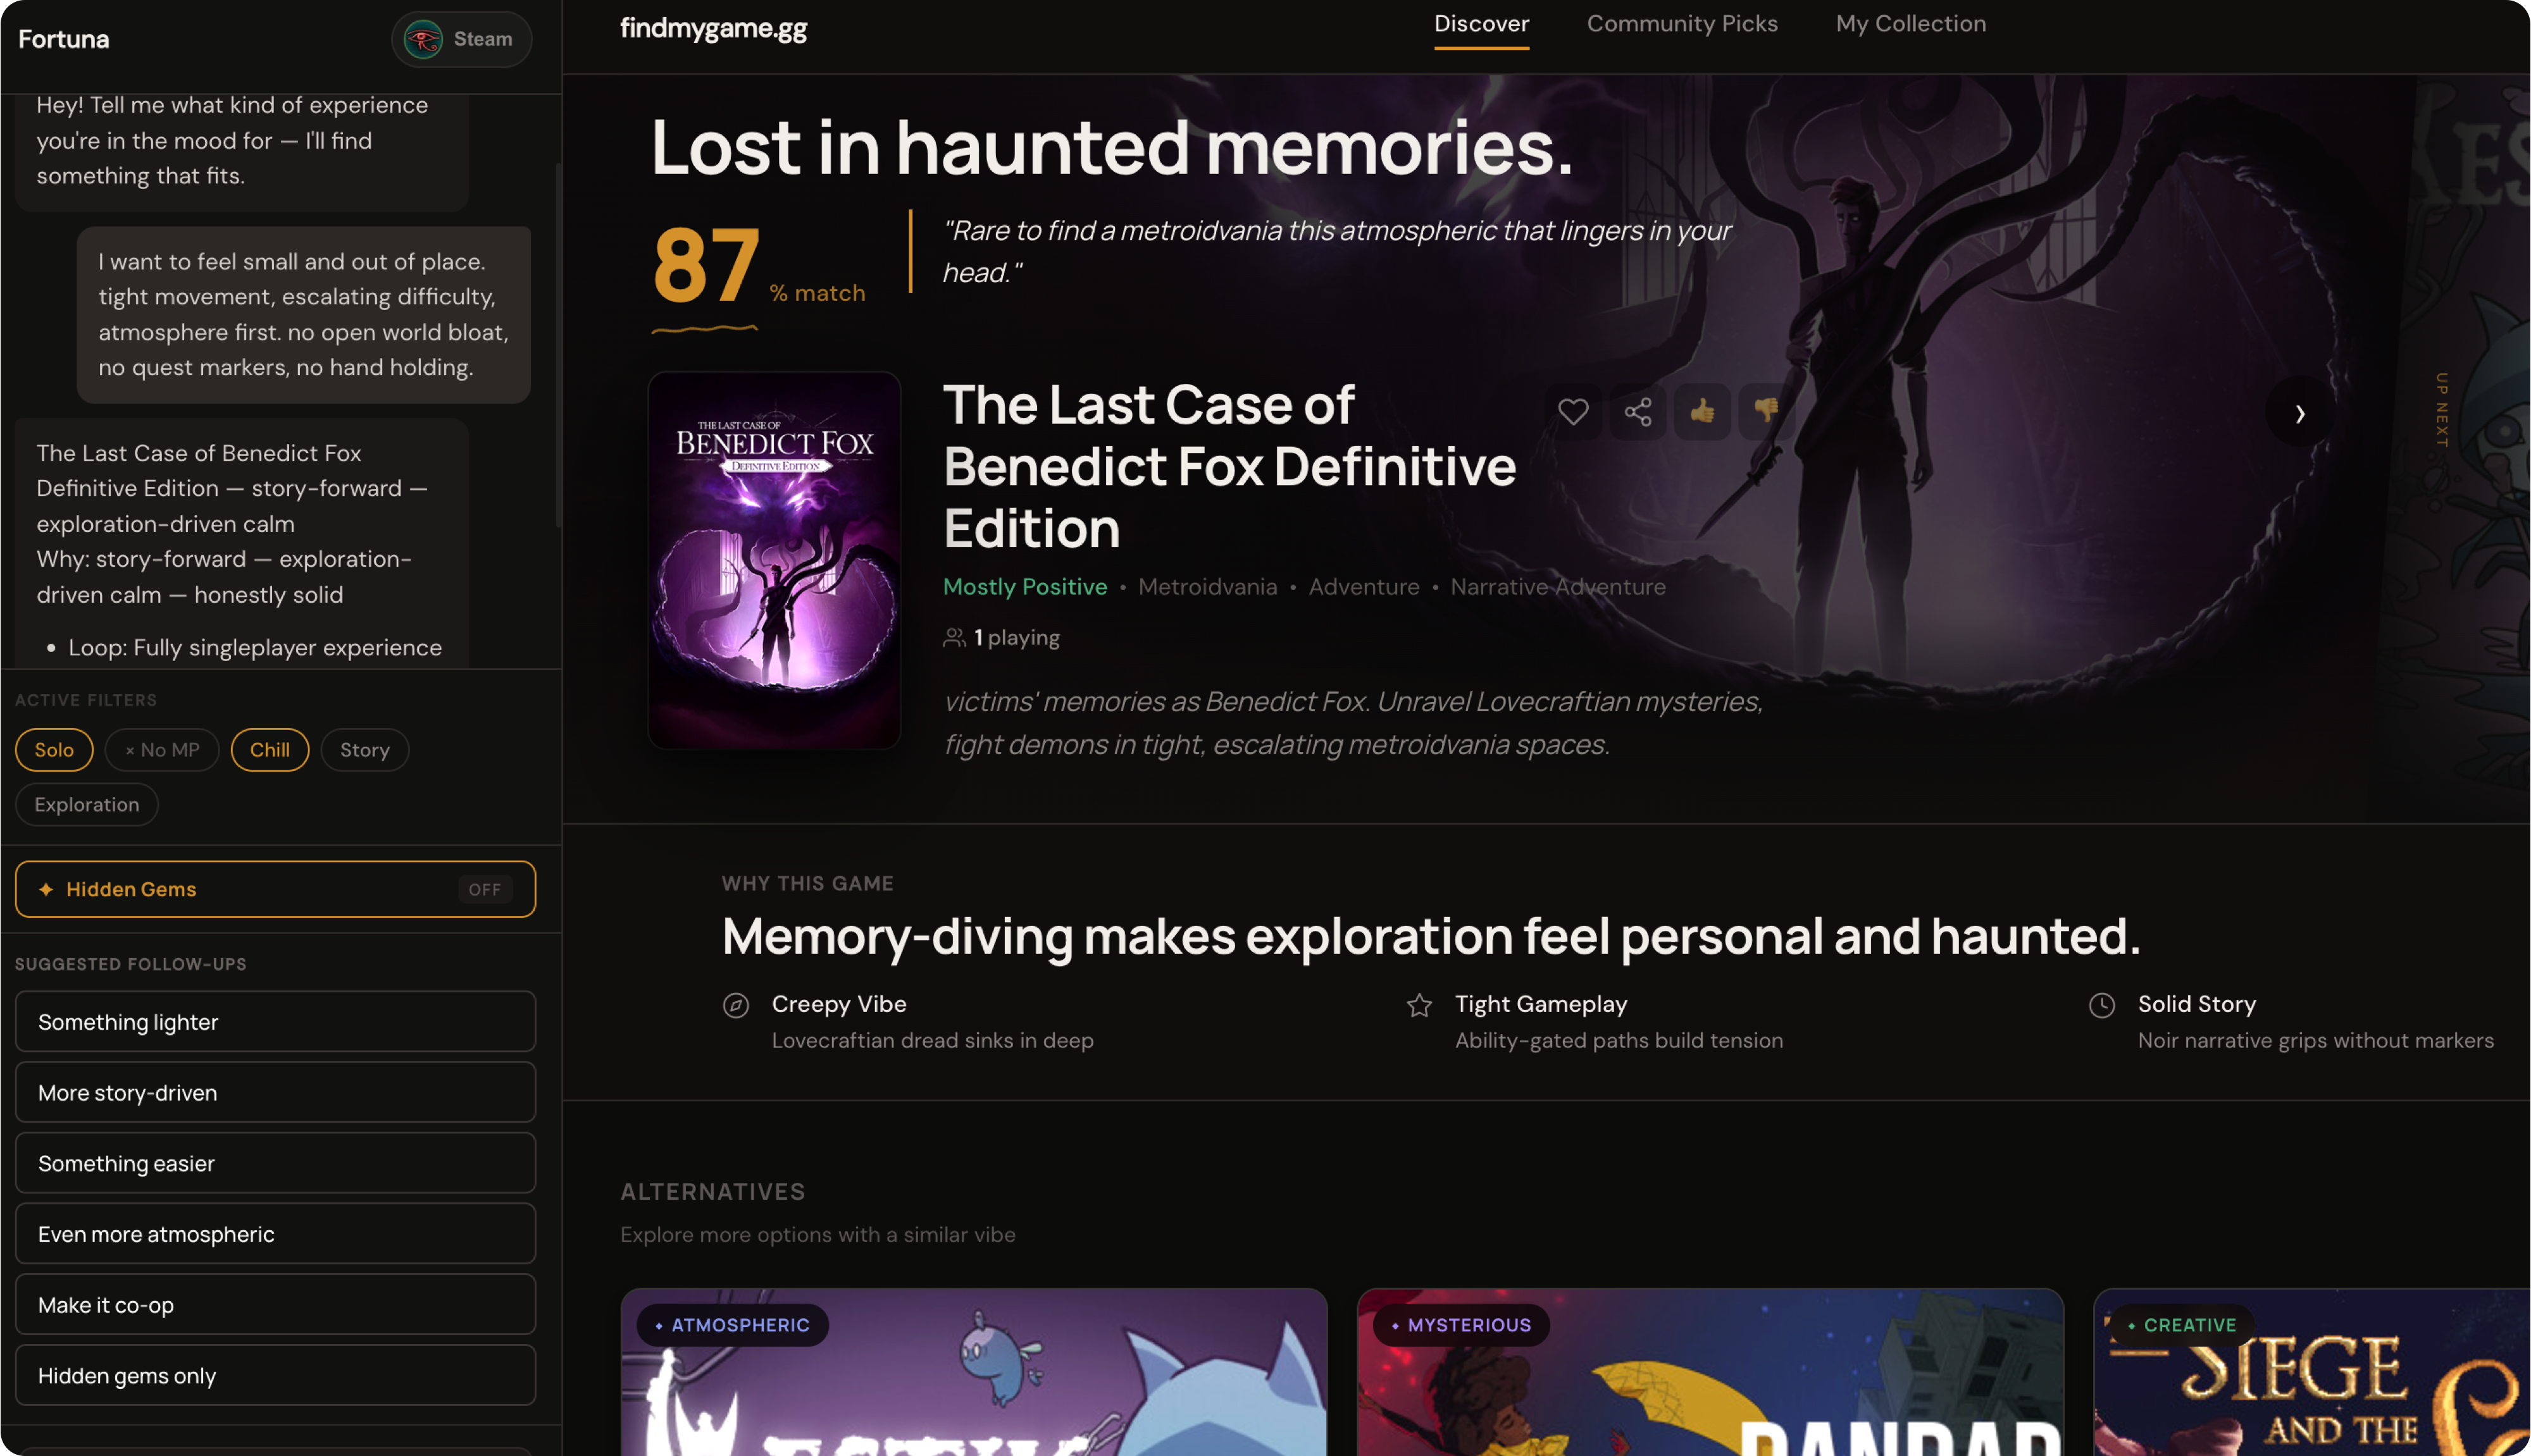Click the share icon
The image size is (2531, 1456).
pos(1638,411)
